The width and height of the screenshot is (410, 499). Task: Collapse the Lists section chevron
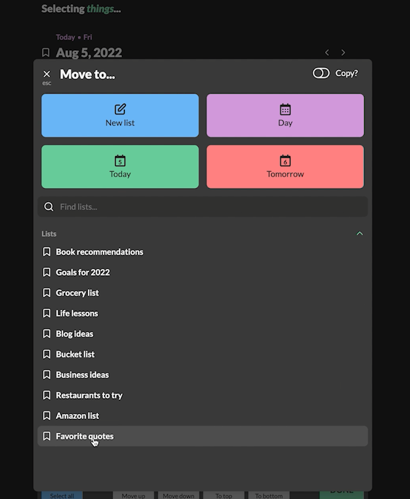(360, 233)
